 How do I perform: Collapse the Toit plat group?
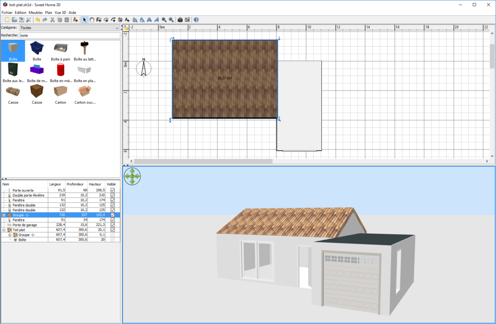pos(4,230)
